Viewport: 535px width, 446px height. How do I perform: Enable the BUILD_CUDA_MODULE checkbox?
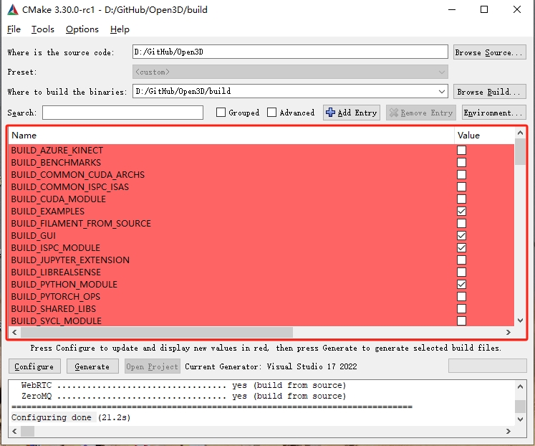click(461, 199)
